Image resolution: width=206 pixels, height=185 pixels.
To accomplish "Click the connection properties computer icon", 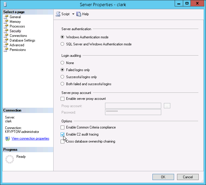I will click(7, 138).
